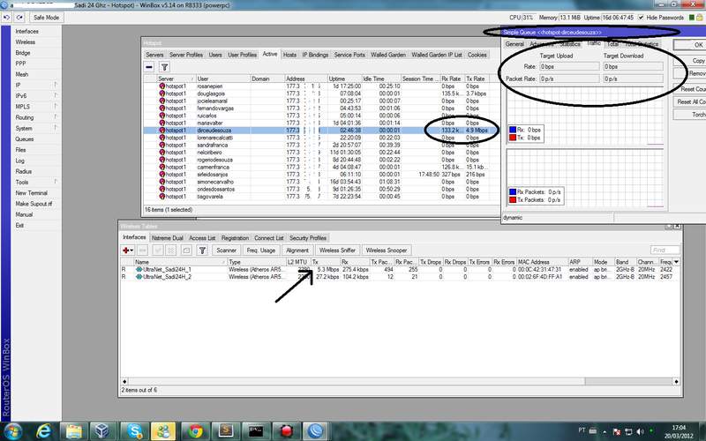Switch to User Profiles tab in Hotspot

click(x=242, y=55)
